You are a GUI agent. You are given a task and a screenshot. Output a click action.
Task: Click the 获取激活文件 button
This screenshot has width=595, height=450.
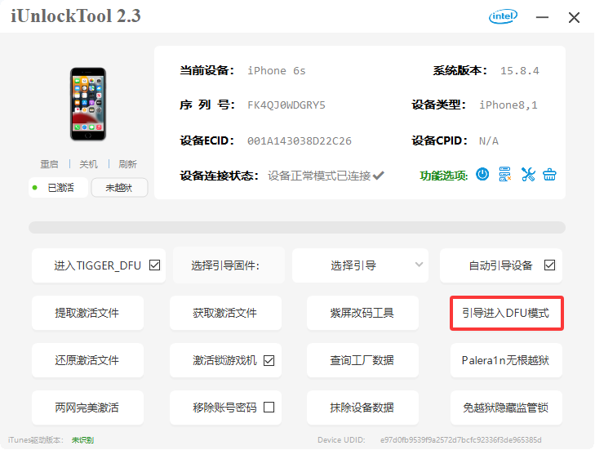(x=225, y=313)
